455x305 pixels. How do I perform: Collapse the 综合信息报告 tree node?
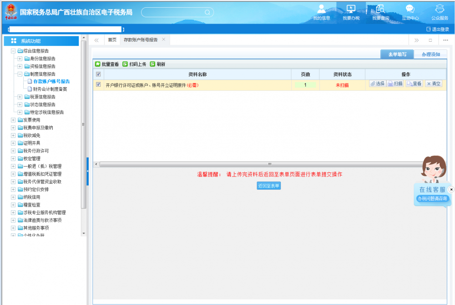(x=13, y=51)
